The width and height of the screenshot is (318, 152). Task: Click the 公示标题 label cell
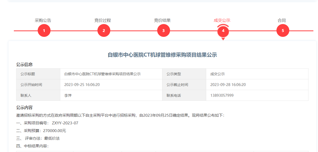pos(38,74)
